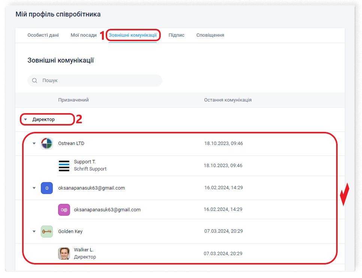This screenshot has width=362, height=278.
Task: Go to Сповіщення tab
Action: coord(210,35)
